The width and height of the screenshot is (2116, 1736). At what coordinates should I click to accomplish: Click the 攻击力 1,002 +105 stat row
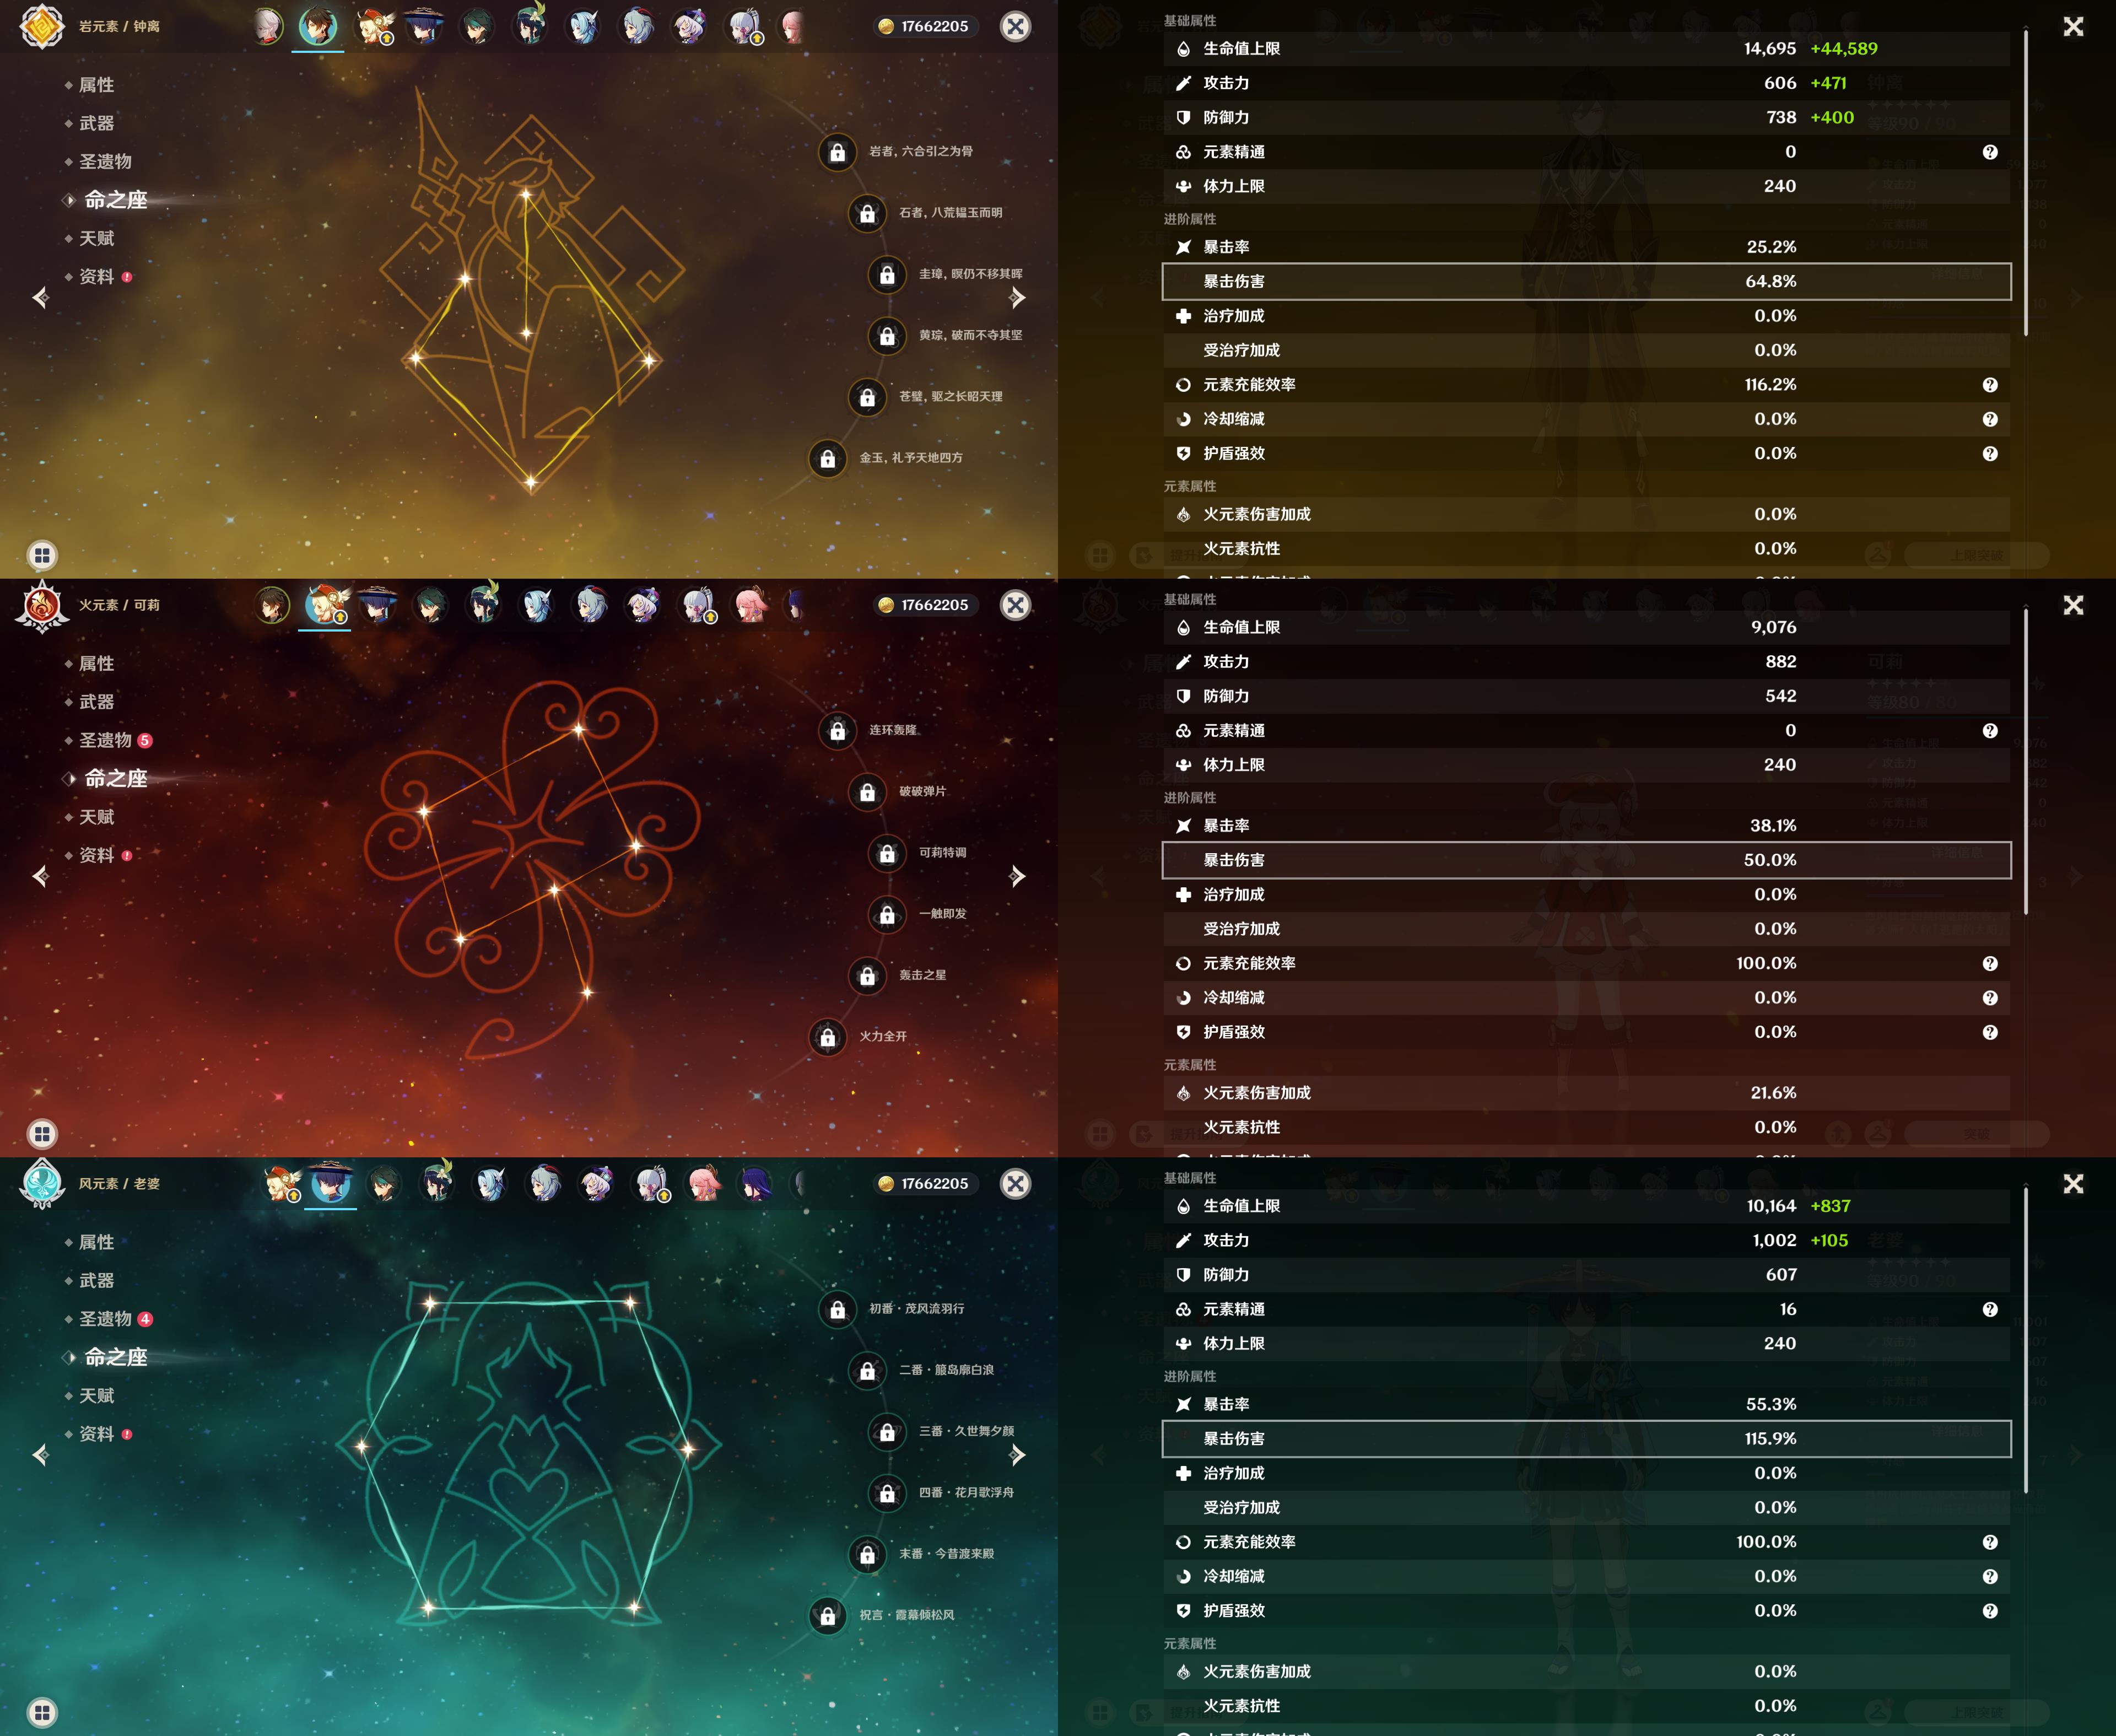pyautogui.click(x=1586, y=1240)
